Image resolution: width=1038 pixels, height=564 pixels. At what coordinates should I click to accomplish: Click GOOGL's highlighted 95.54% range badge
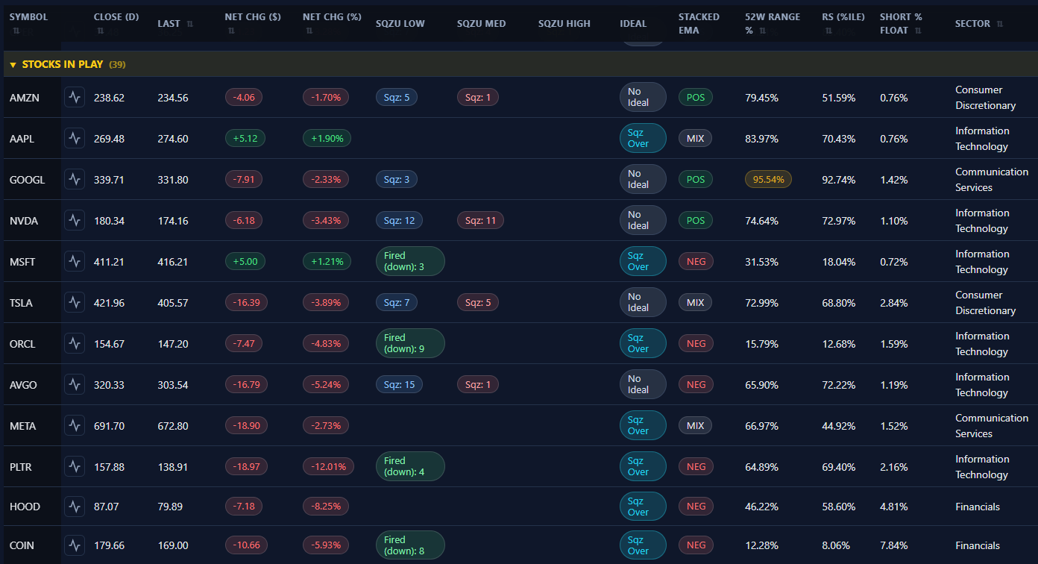point(768,179)
